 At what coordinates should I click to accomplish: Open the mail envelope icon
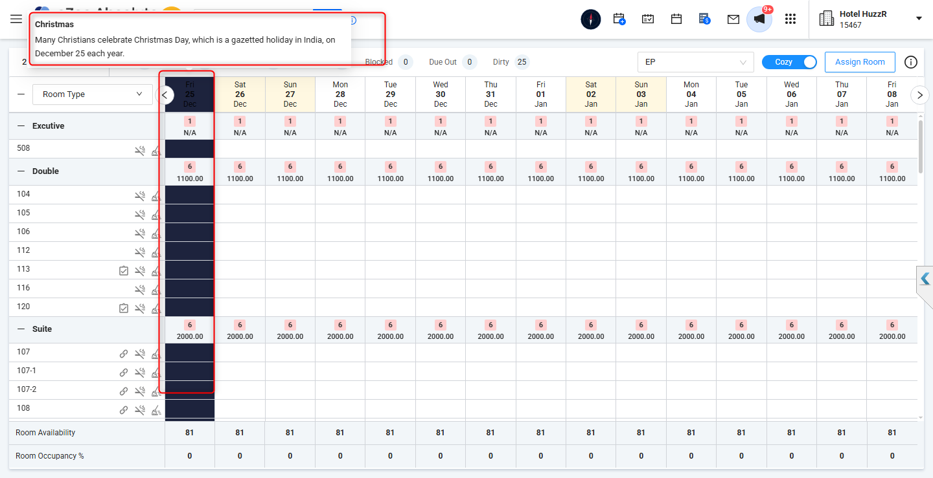pyautogui.click(x=733, y=19)
